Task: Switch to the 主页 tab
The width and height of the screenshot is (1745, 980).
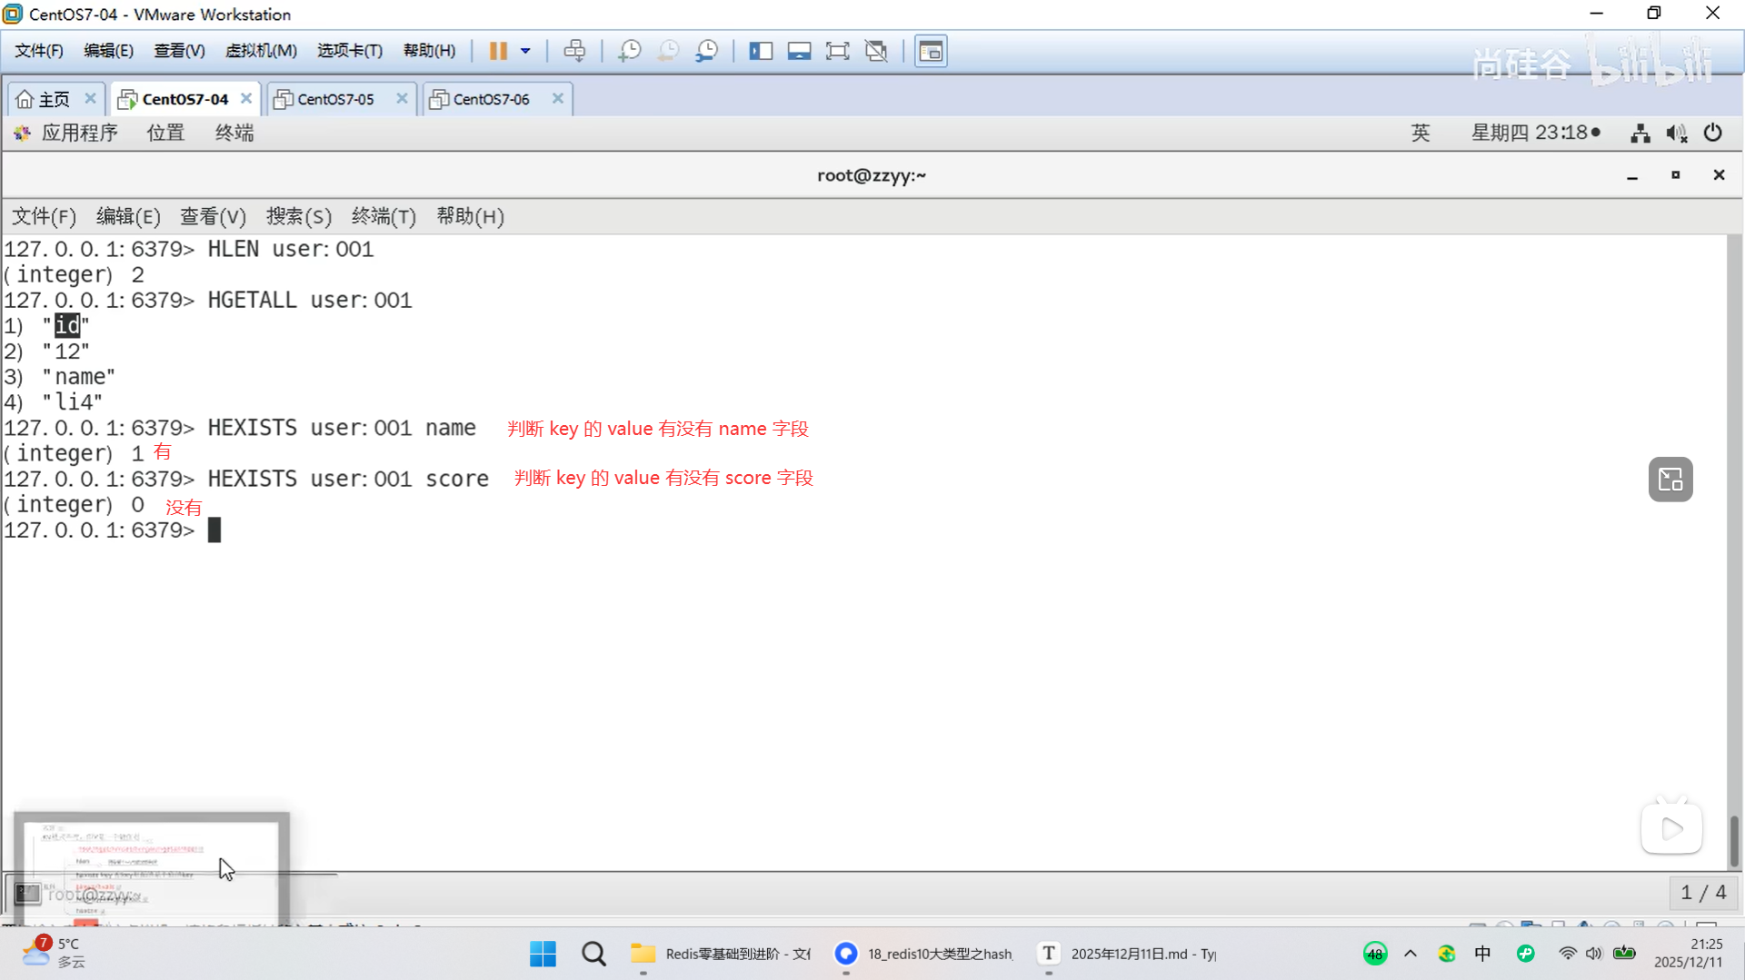Action: click(45, 99)
